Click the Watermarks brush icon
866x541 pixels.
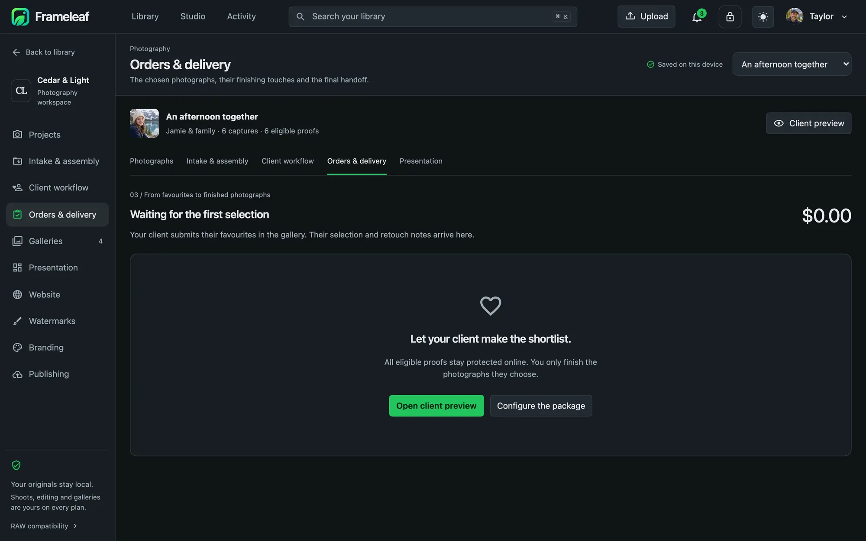[x=17, y=321]
